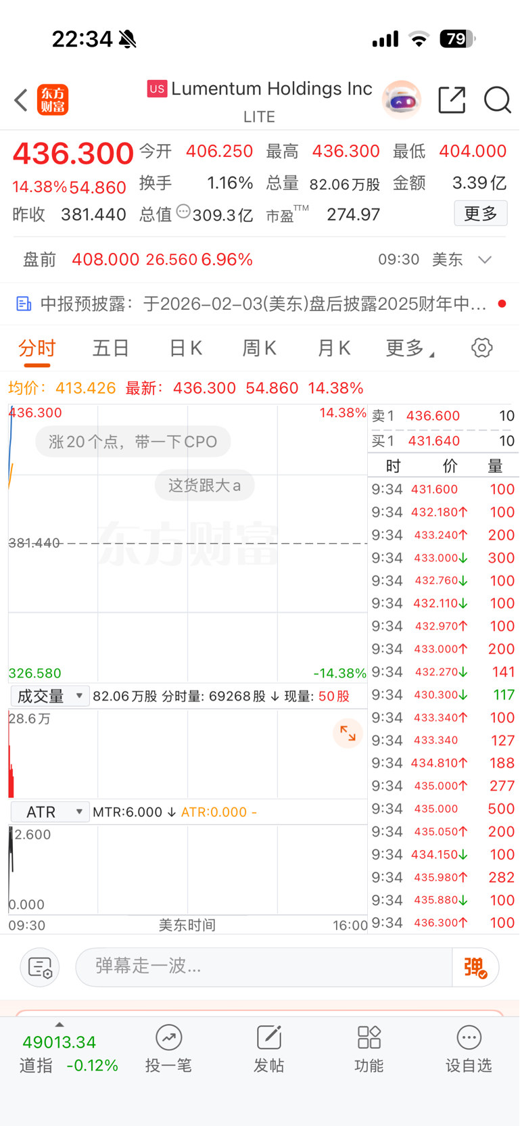The height and width of the screenshot is (1126, 520).
Task: Tap the US market flag badge
Action: [x=157, y=89]
